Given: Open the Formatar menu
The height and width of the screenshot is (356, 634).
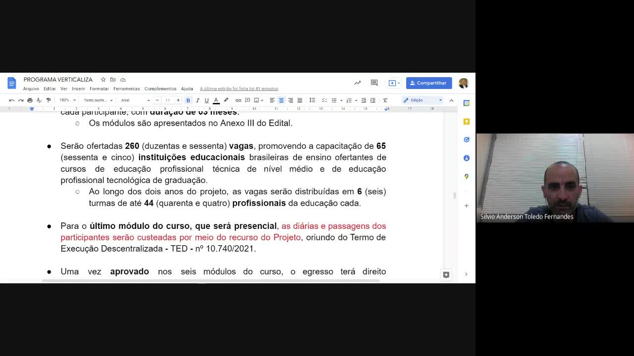Looking at the screenshot, I should coord(99,89).
